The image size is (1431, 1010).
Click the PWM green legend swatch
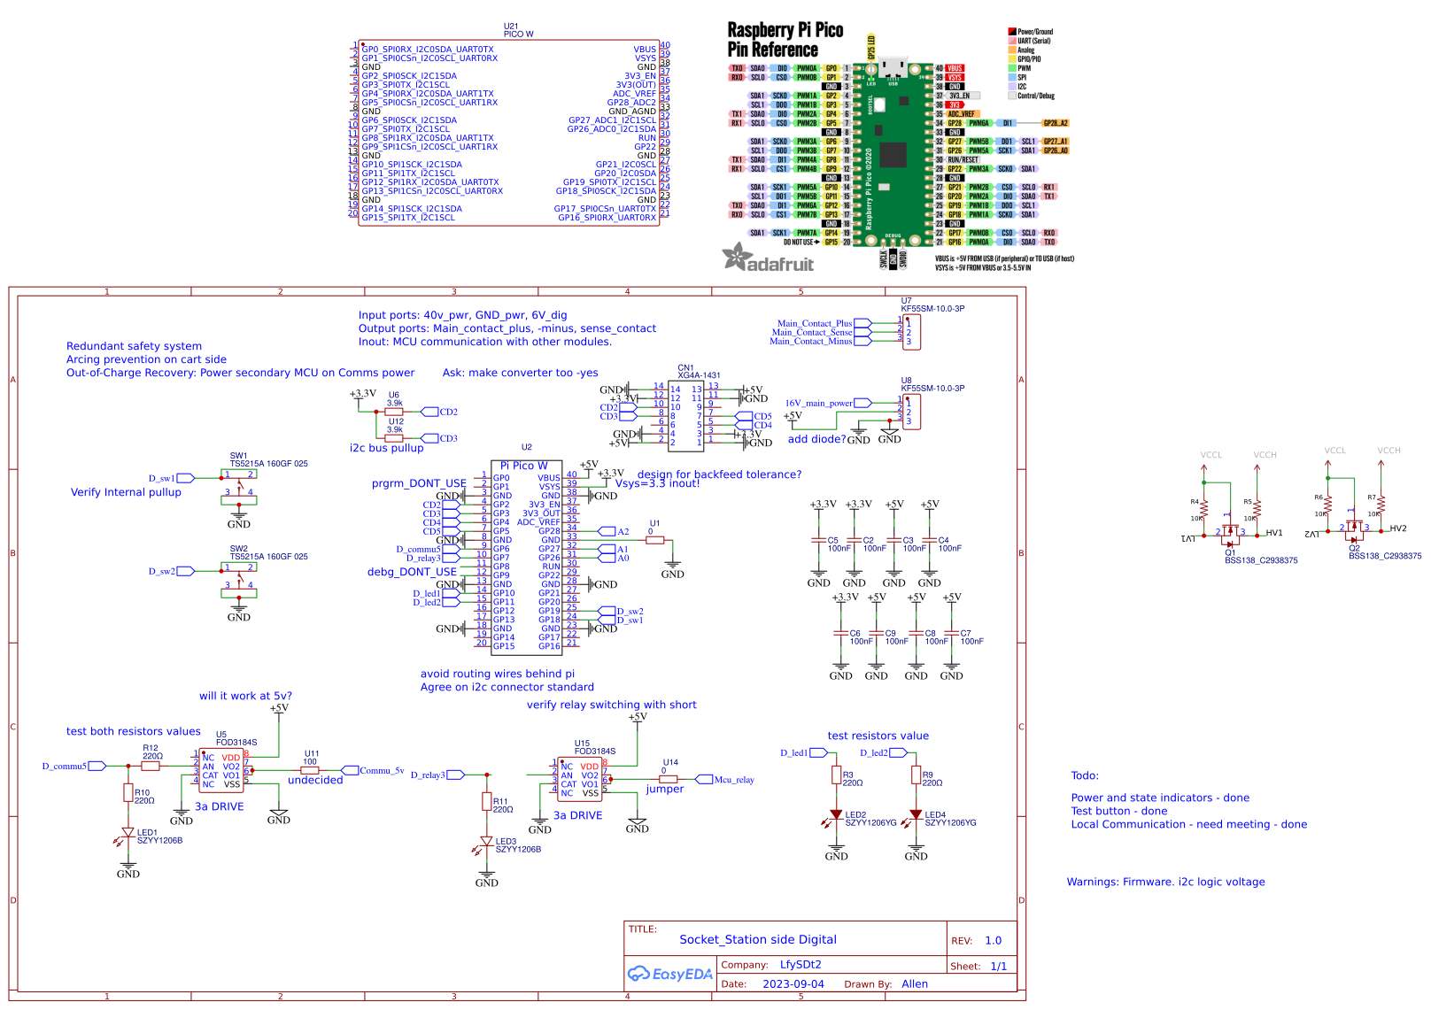(1012, 68)
